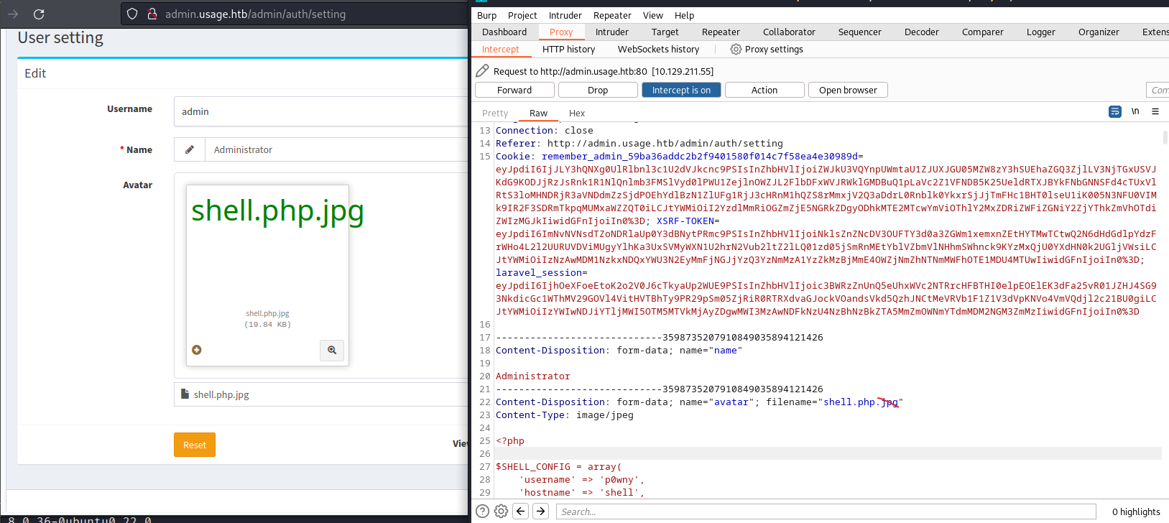Click the browser forward arrow

click(13, 14)
